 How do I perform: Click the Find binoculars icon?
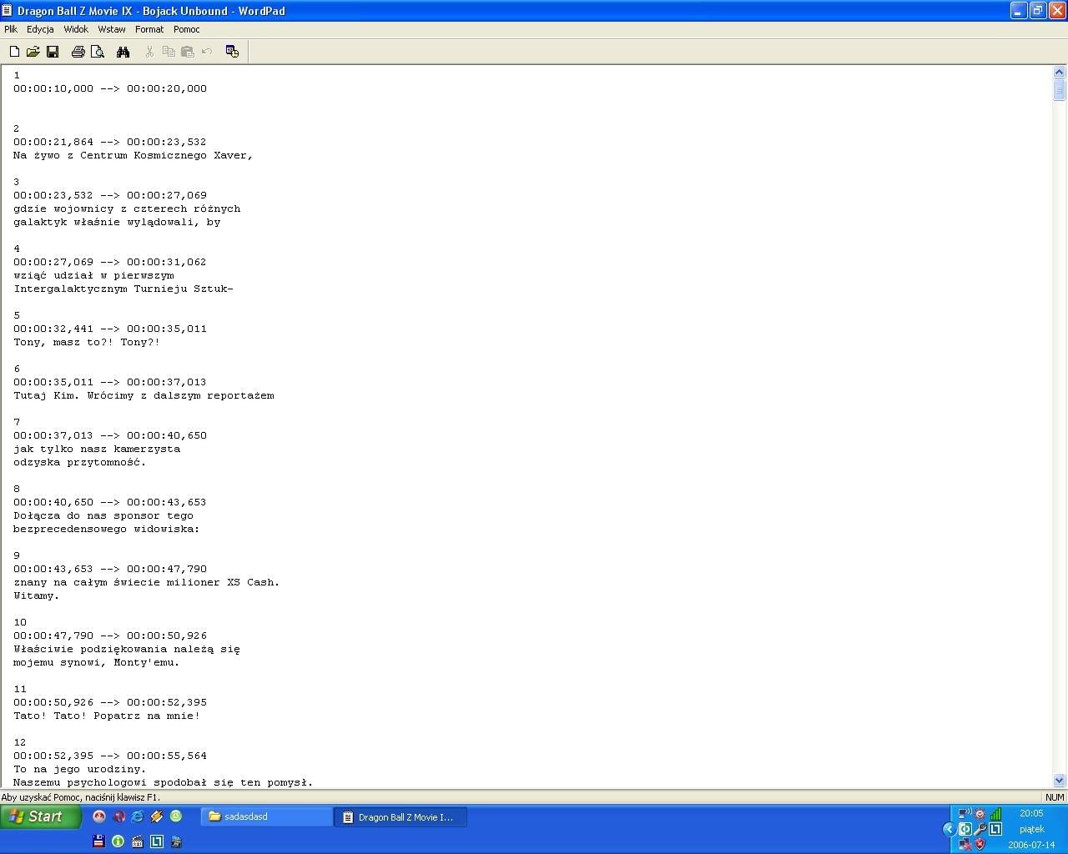(123, 52)
